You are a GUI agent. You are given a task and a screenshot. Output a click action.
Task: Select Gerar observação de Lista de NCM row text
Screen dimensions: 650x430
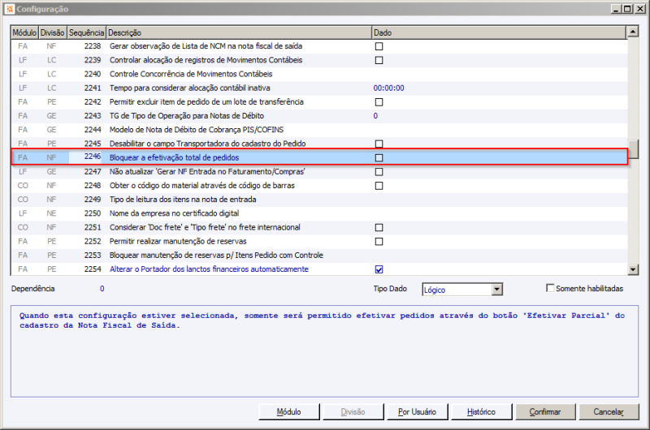pyautogui.click(x=206, y=46)
